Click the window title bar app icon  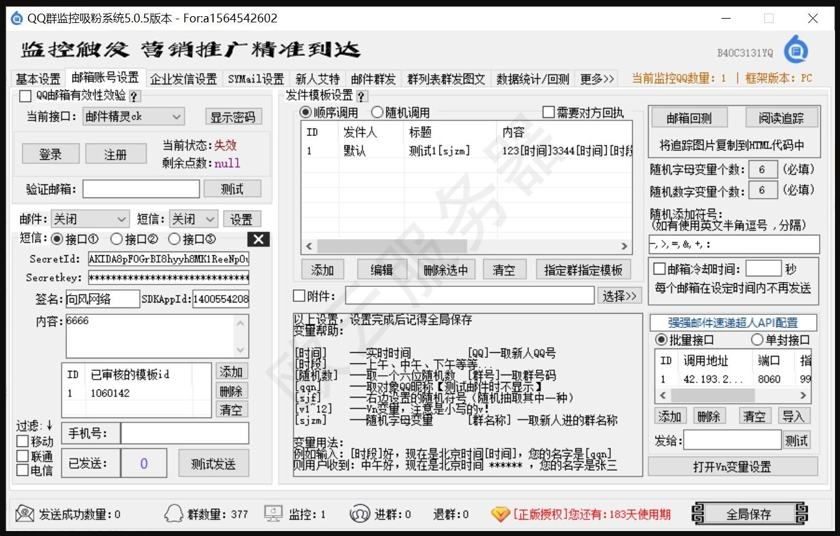pos(17,18)
